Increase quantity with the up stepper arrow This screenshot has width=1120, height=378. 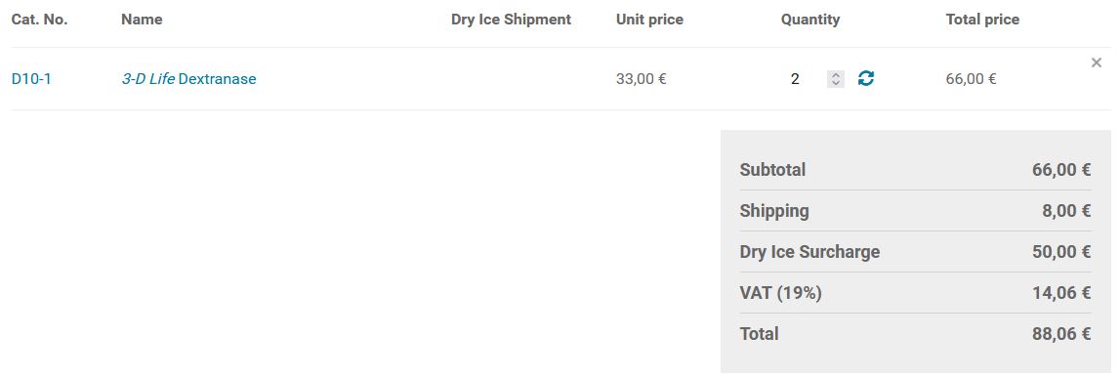click(836, 75)
